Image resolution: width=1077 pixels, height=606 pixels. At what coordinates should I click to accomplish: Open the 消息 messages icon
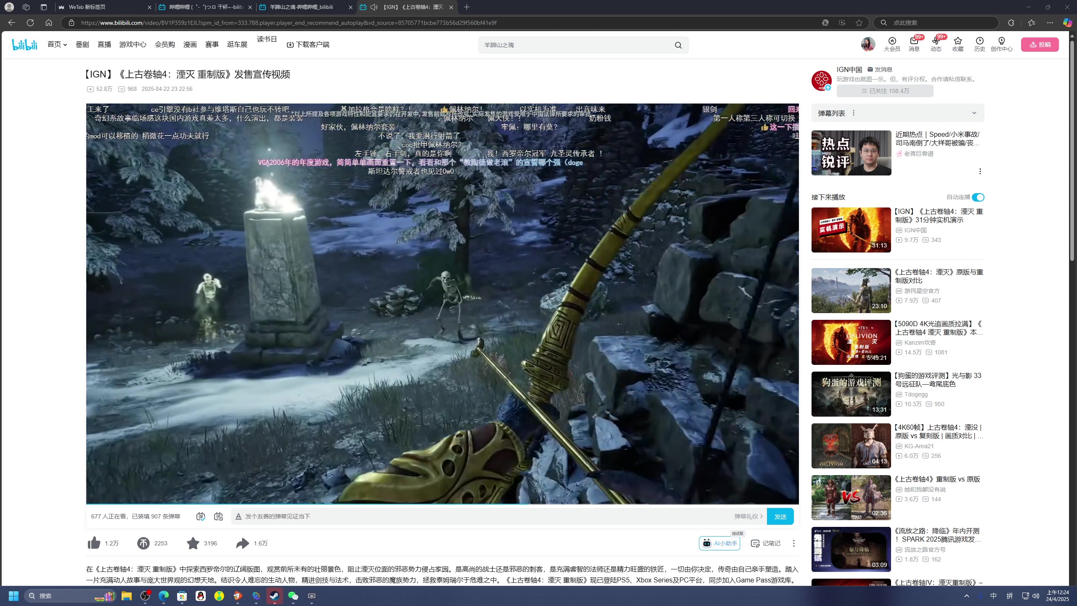(914, 44)
